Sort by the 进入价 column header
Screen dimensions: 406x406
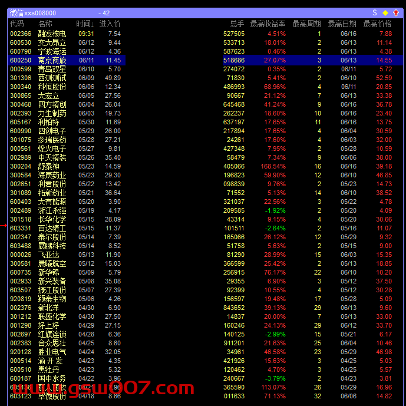(110, 24)
